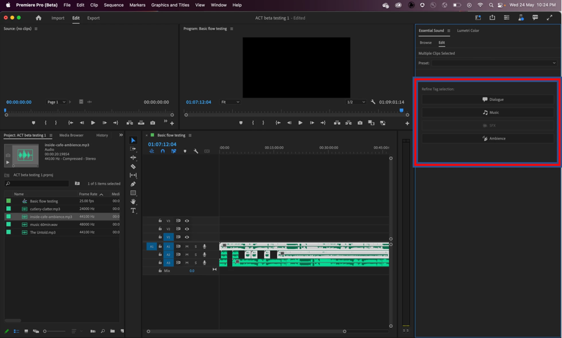Viewport: 562px width, 338px height.
Task: Select the Pen tool
Action: pos(133,184)
